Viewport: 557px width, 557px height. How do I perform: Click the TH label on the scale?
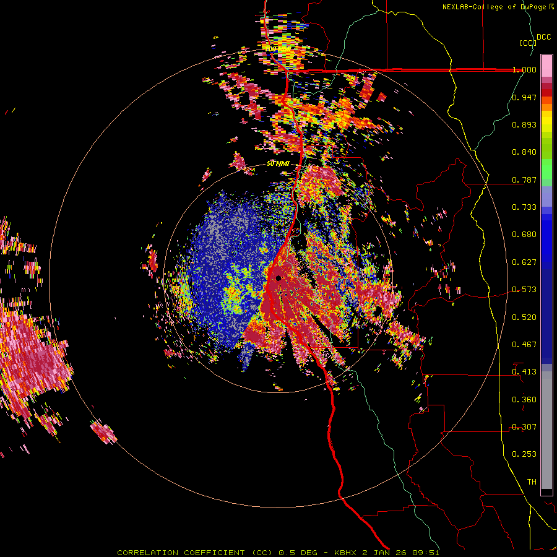tap(532, 482)
